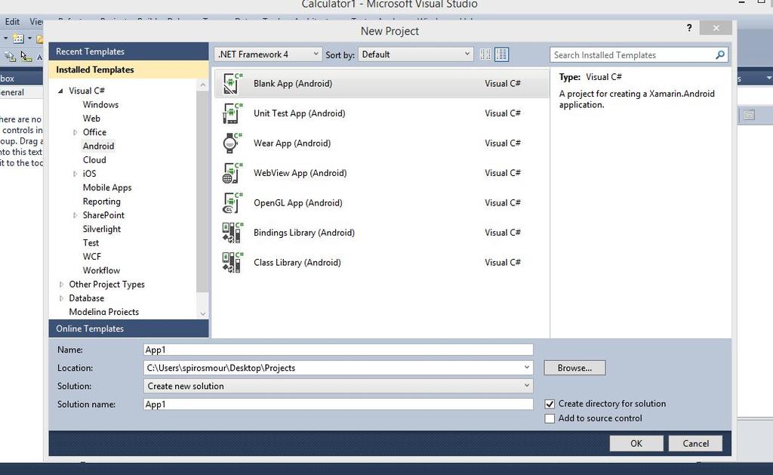Select Mobile Apps in the template tree
Screen dimensions: 773x475
tap(107, 187)
